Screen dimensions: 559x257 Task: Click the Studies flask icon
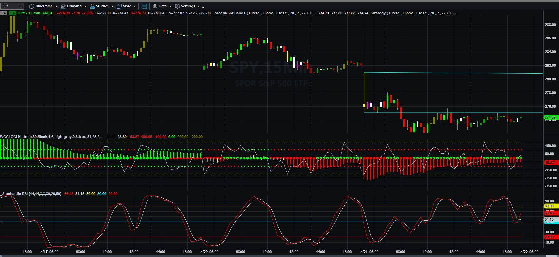coord(92,6)
